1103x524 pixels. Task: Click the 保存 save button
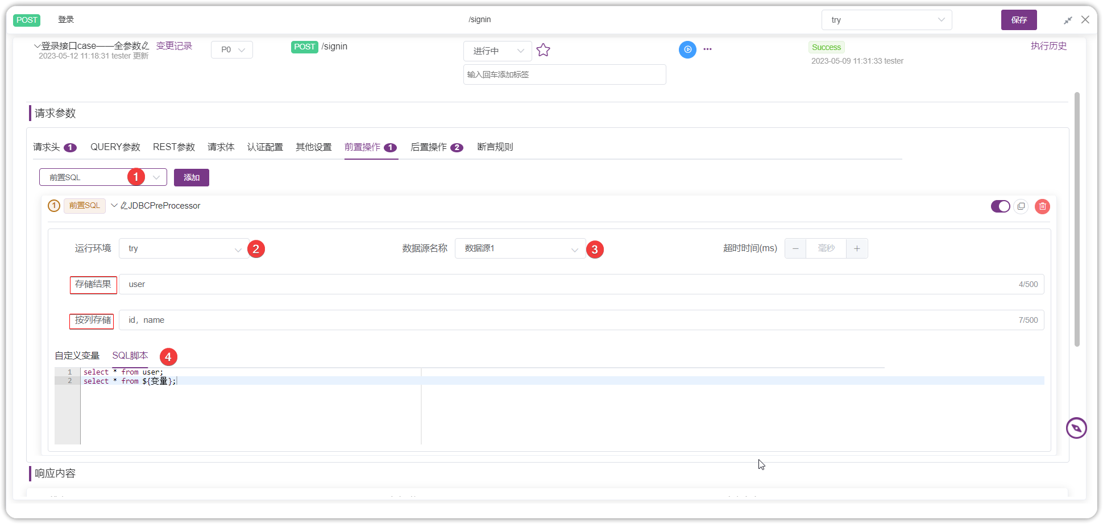(1019, 20)
